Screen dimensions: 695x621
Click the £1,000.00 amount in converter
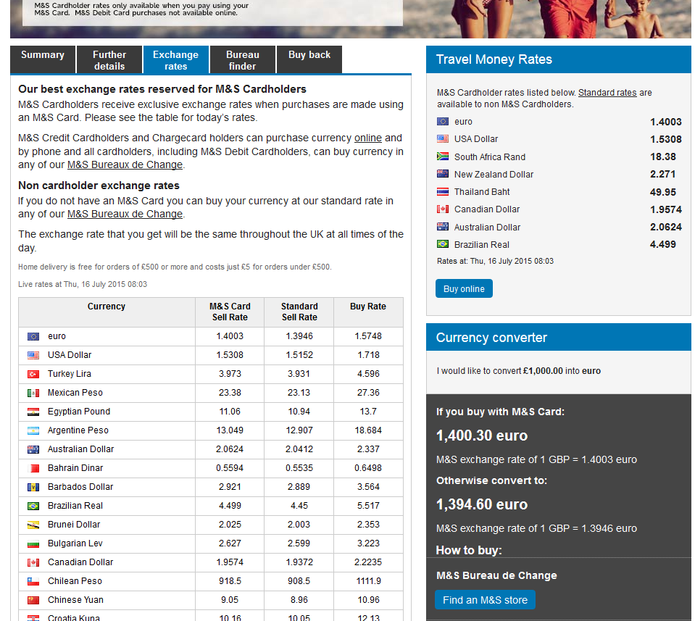pyautogui.click(x=543, y=371)
